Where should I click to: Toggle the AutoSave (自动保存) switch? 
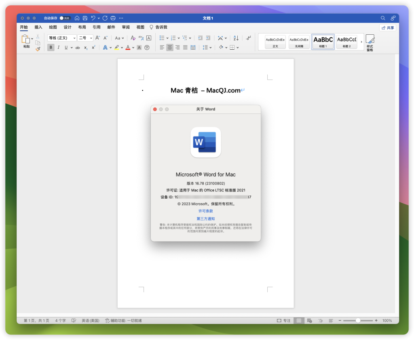(65, 18)
